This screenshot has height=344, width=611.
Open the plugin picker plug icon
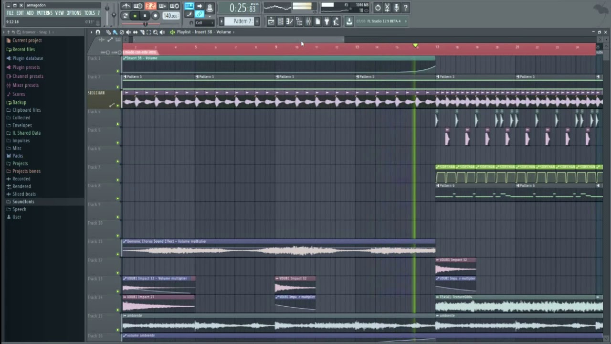pos(327,21)
